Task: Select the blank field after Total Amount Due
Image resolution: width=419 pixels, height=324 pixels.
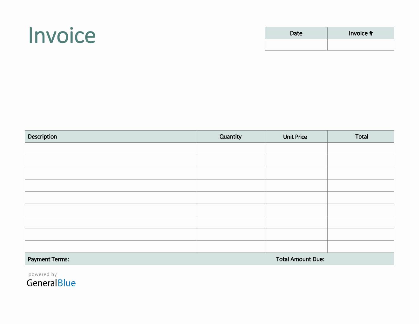Action: point(361,259)
